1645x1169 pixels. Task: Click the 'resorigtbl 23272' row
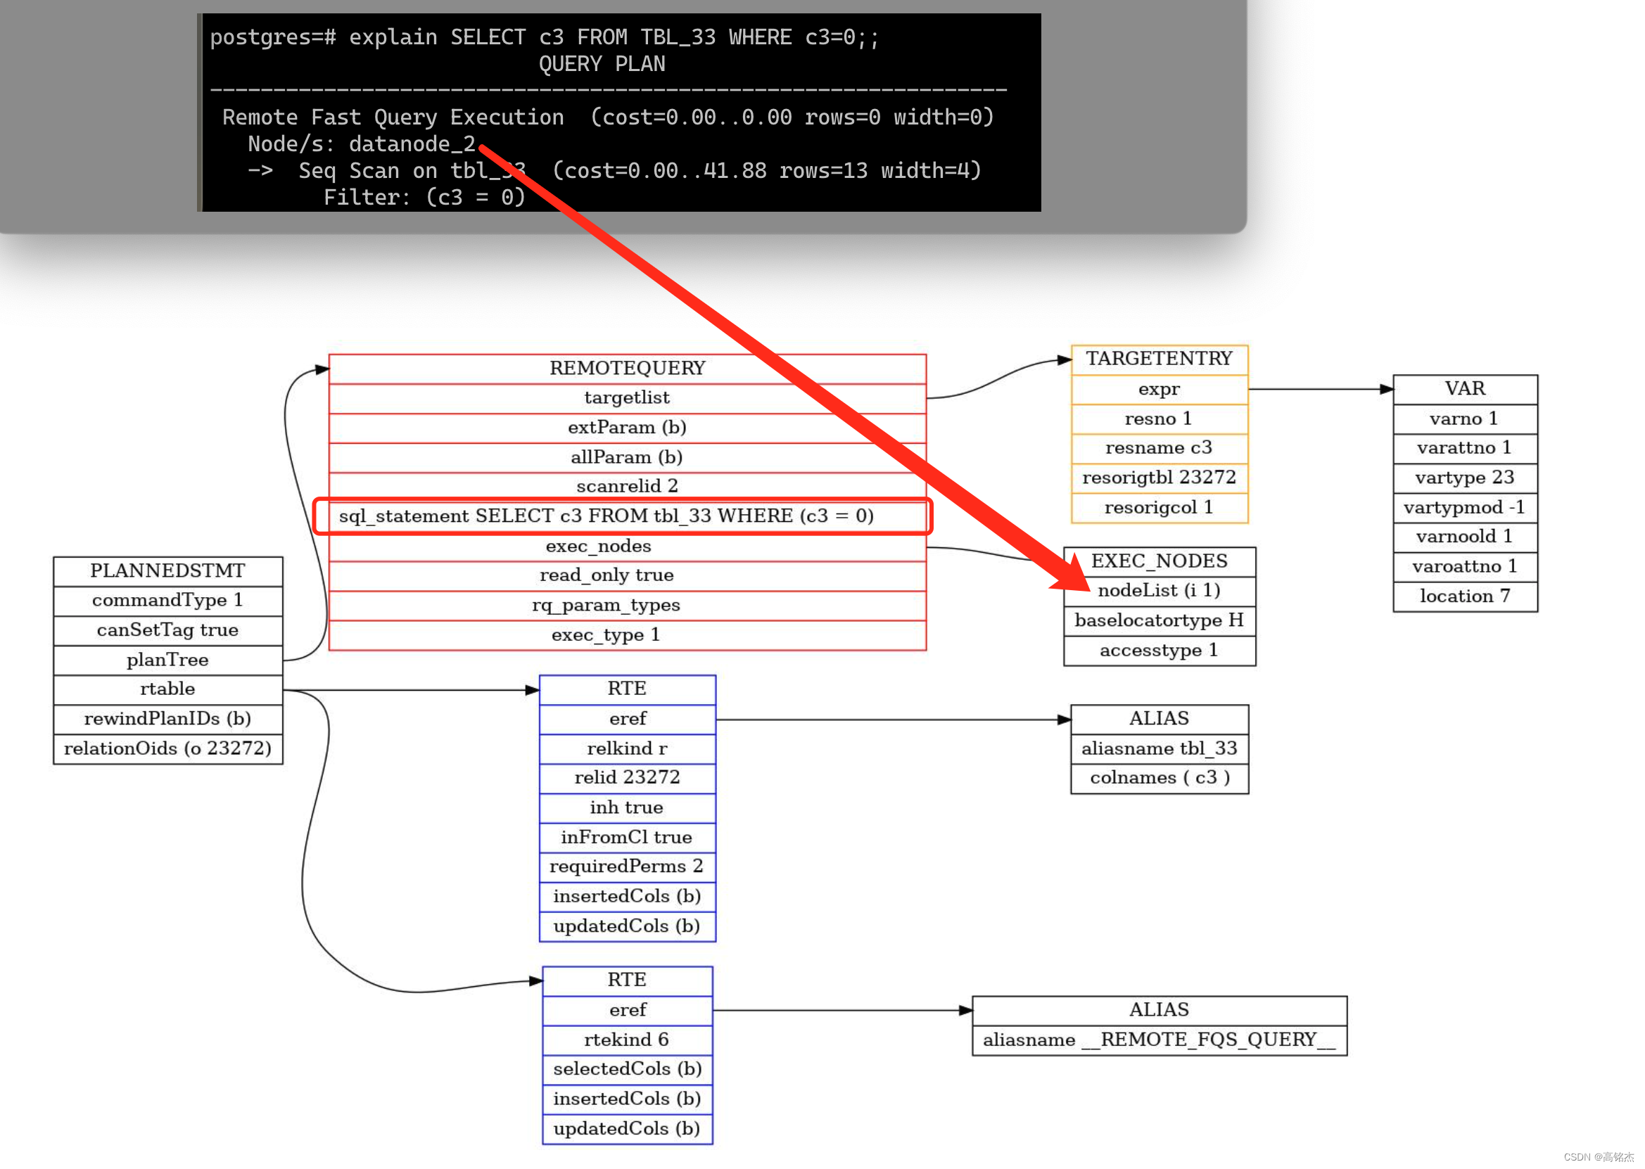tap(1159, 478)
